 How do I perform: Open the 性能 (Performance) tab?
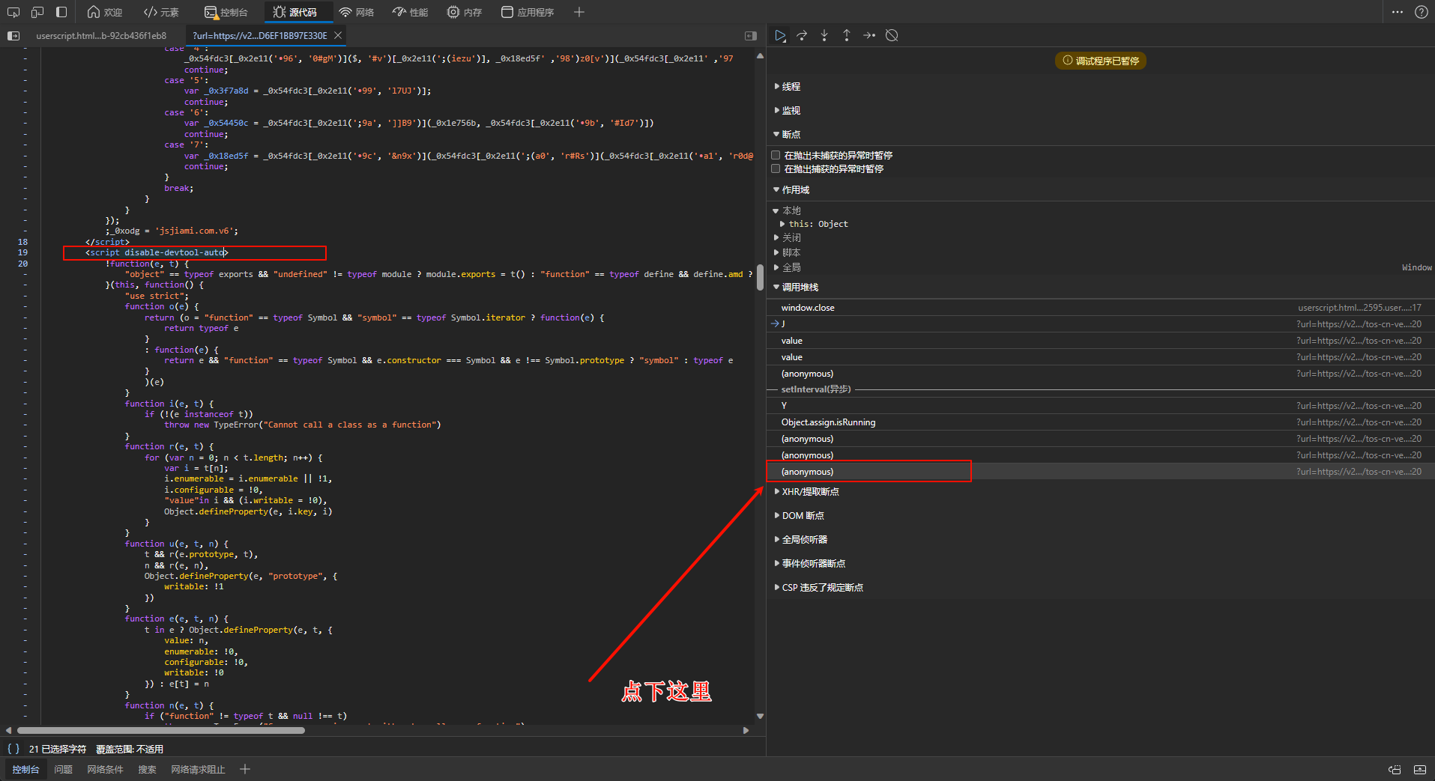coord(411,12)
